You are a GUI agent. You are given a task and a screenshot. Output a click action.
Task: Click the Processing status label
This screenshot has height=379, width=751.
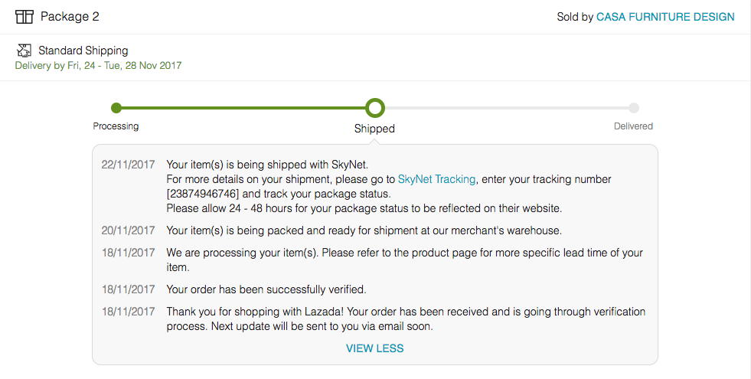(116, 126)
